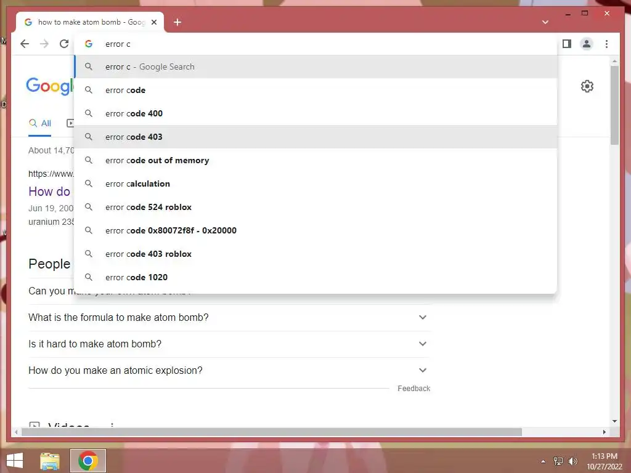Select the 'error code 1020' suggestion
Image resolution: width=631 pixels, height=473 pixels.
coord(316,277)
